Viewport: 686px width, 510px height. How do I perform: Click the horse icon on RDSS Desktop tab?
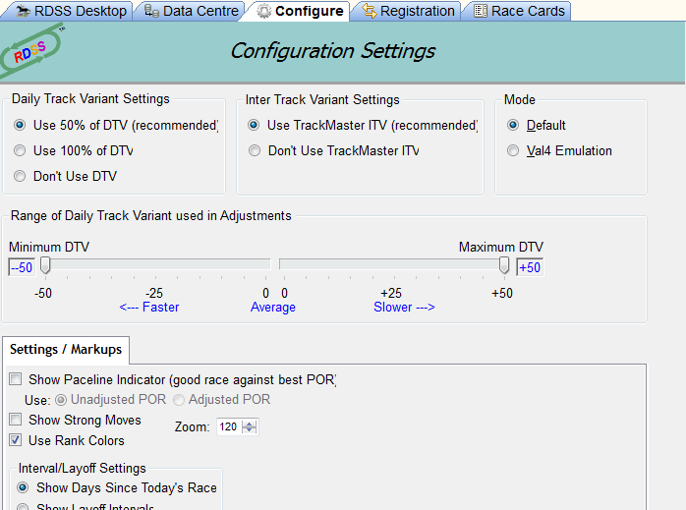click(23, 11)
